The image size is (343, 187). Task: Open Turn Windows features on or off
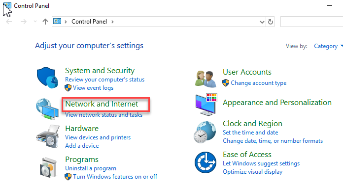coord(115,177)
